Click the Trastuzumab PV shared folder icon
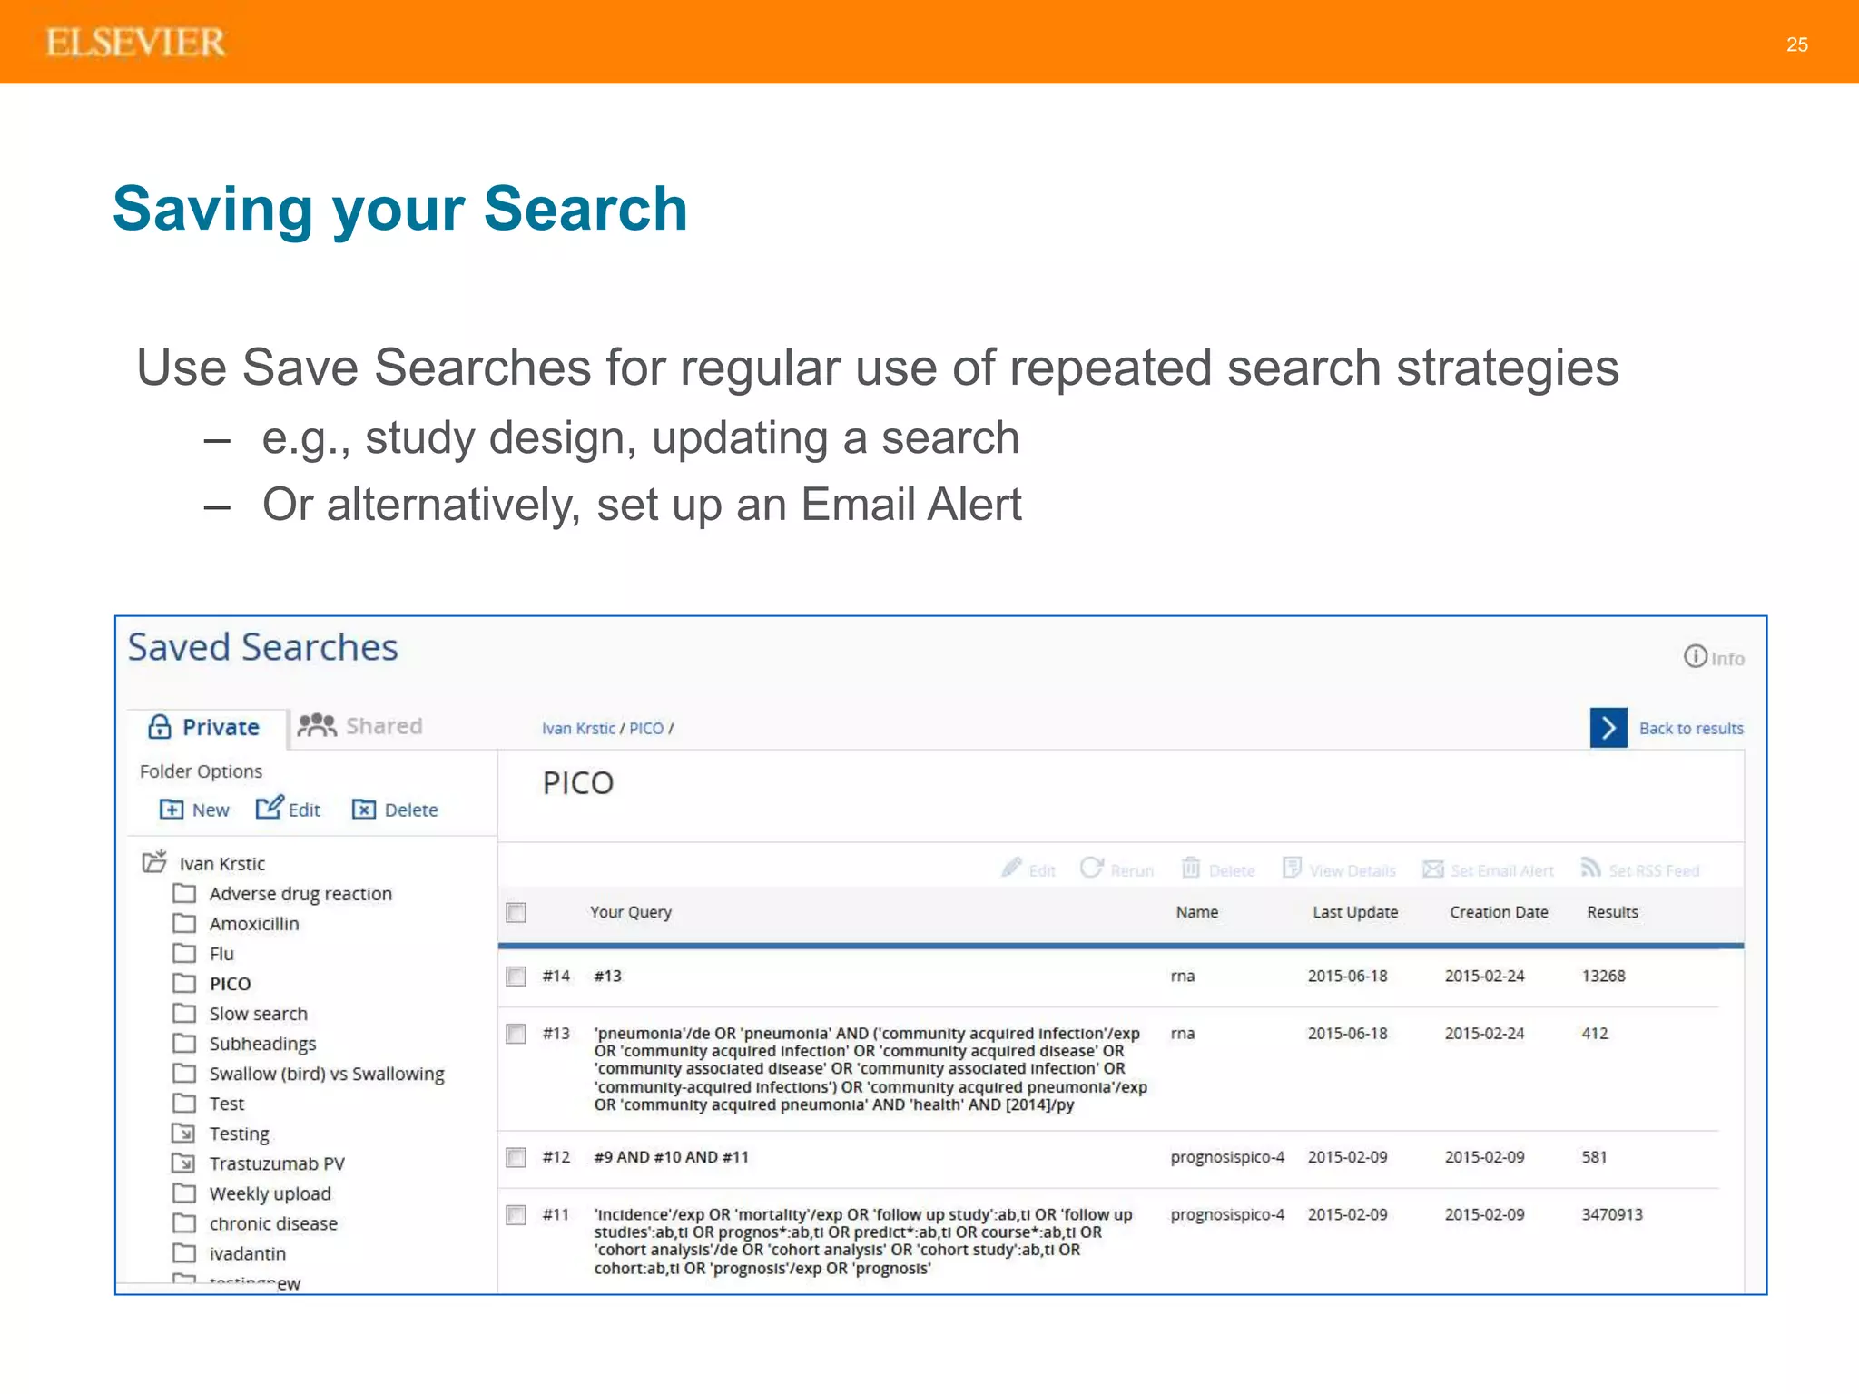1859x1394 pixels. click(183, 1163)
